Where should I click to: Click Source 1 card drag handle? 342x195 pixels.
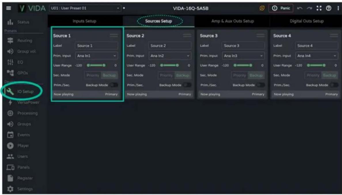click(114, 35)
